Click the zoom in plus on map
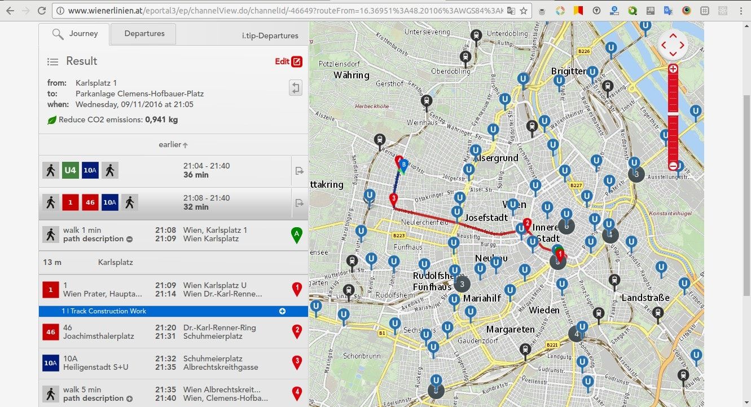751x407 pixels. [673, 69]
